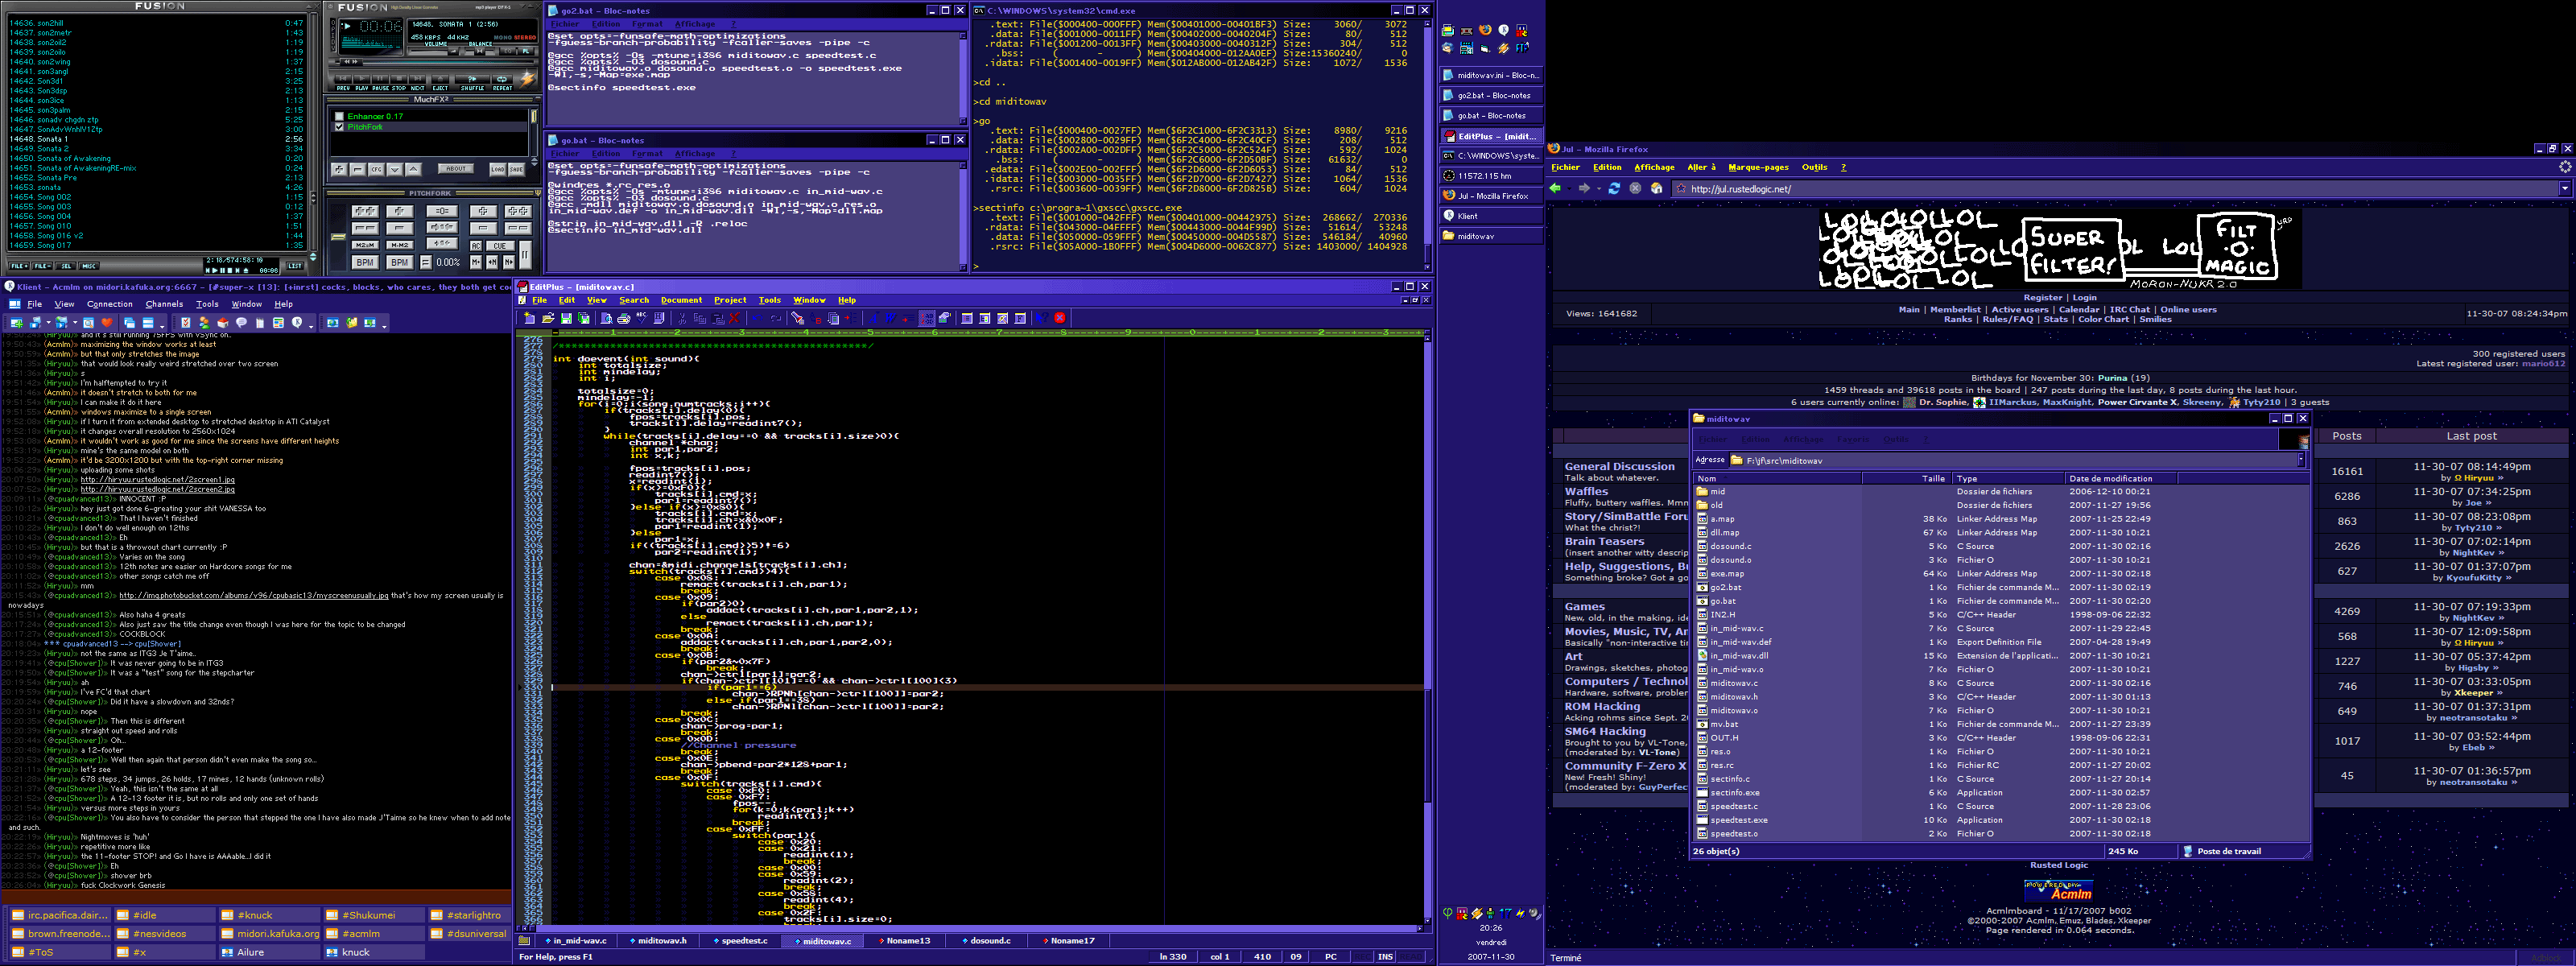Open the General Discussion forum link
Image resolution: width=2576 pixels, height=966 pixels.
[1619, 466]
